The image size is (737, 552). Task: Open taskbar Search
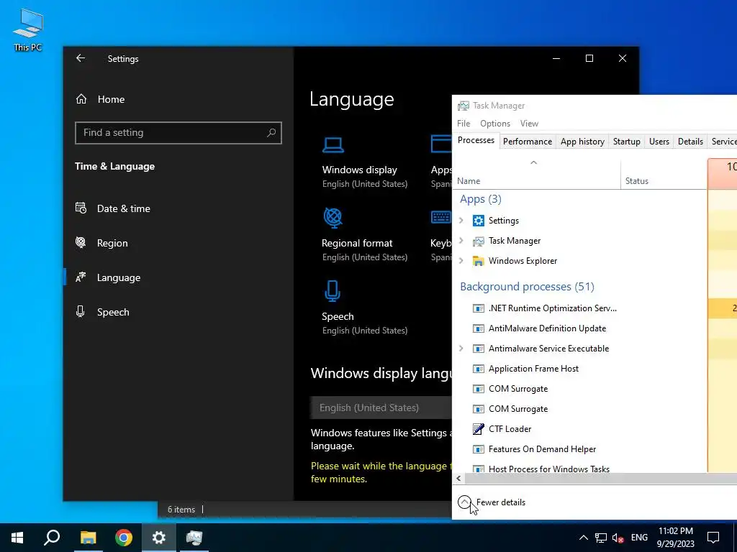coord(52,538)
